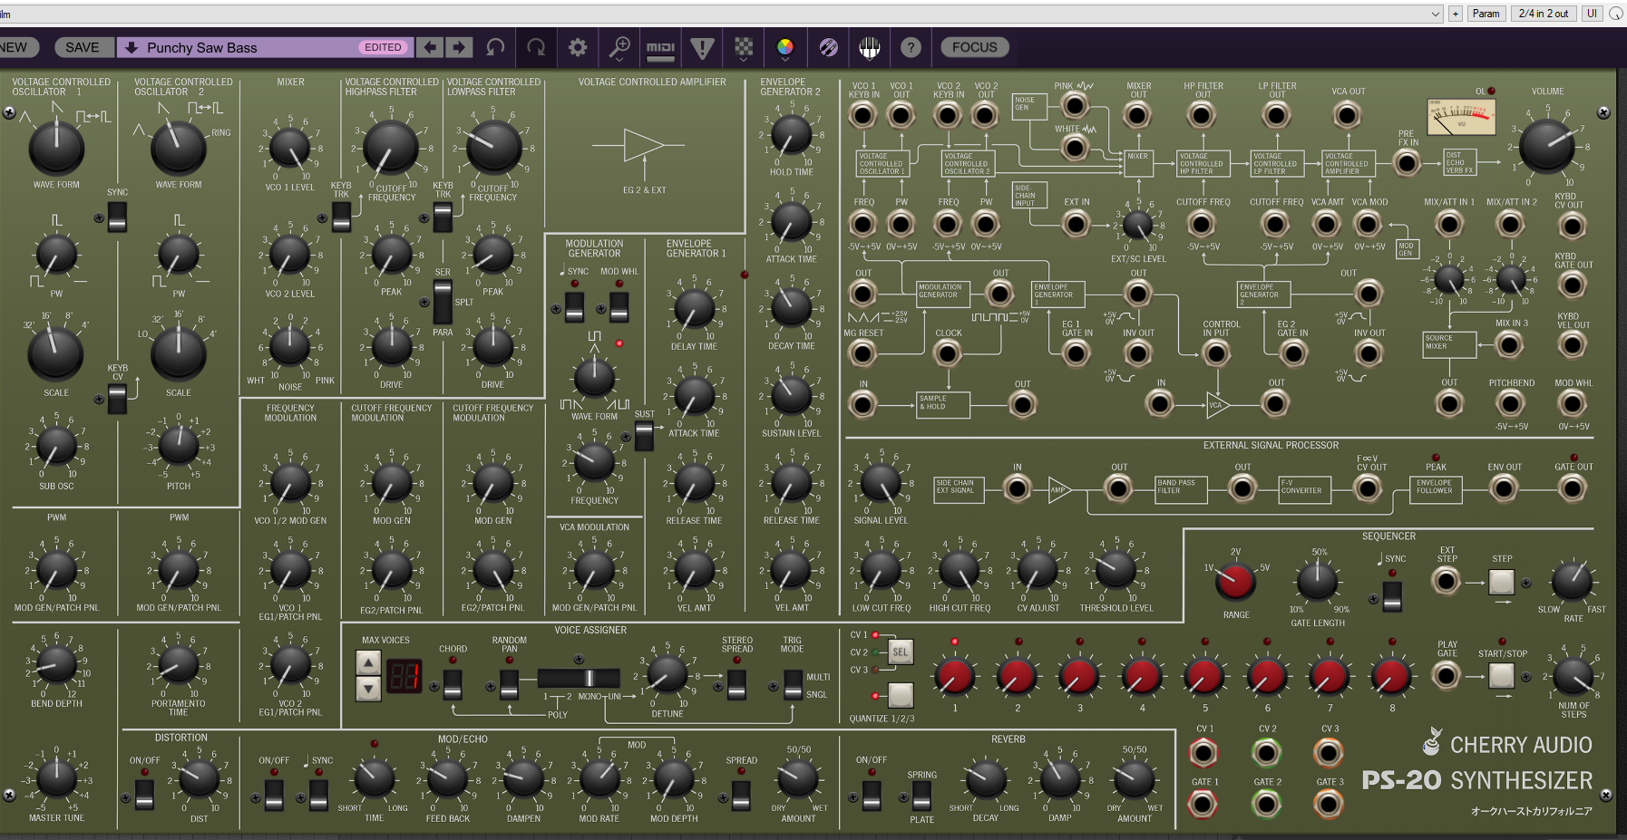Screen dimensions: 1627x840
Task: Click the undo icon in toolbar
Action: (495, 47)
